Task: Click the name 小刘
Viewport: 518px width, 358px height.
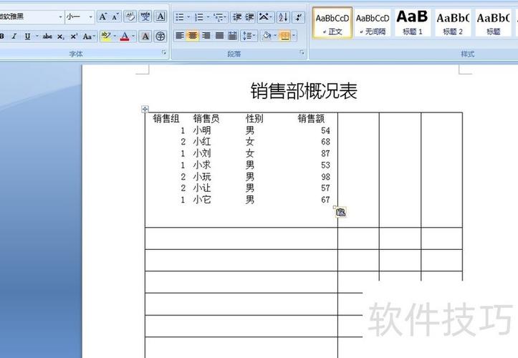Action: [x=202, y=153]
